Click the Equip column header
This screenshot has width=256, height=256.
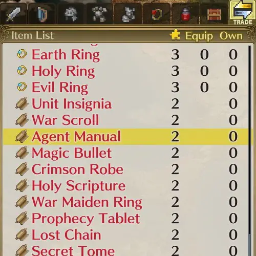[199, 36]
